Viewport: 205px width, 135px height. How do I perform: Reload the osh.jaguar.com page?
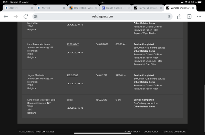26,16
